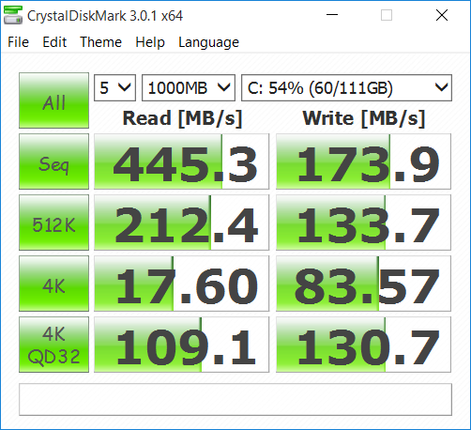Start the 512K benchmark test
Screen dimensions: 471x430
53,223
